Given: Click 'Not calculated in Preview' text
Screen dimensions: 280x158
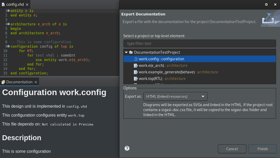Looking at the screenshot, I should point(68,124).
